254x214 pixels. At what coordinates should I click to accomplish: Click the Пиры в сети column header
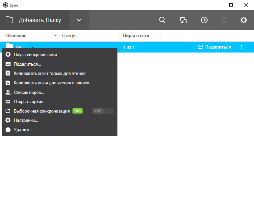[x=136, y=35]
